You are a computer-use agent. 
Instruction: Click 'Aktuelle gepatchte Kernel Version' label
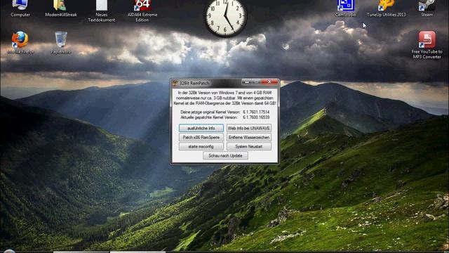[x=209, y=117]
